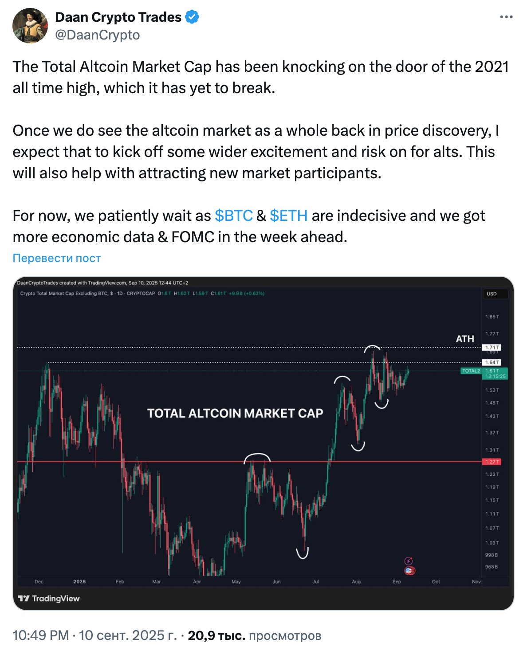Click the red 1.27T price label
The height and width of the screenshot is (651, 519).
coord(492,462)
